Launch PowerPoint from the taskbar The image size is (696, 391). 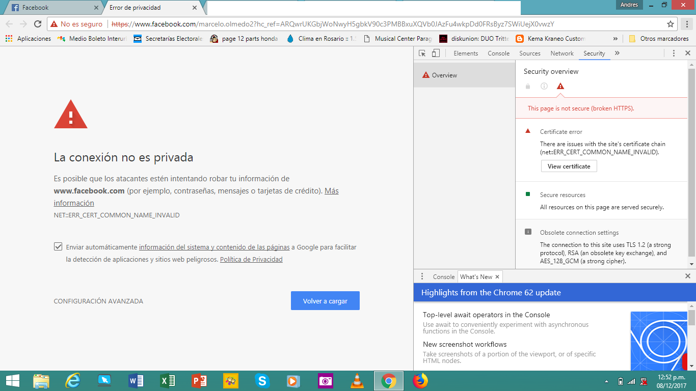click(x=199, y=381)
